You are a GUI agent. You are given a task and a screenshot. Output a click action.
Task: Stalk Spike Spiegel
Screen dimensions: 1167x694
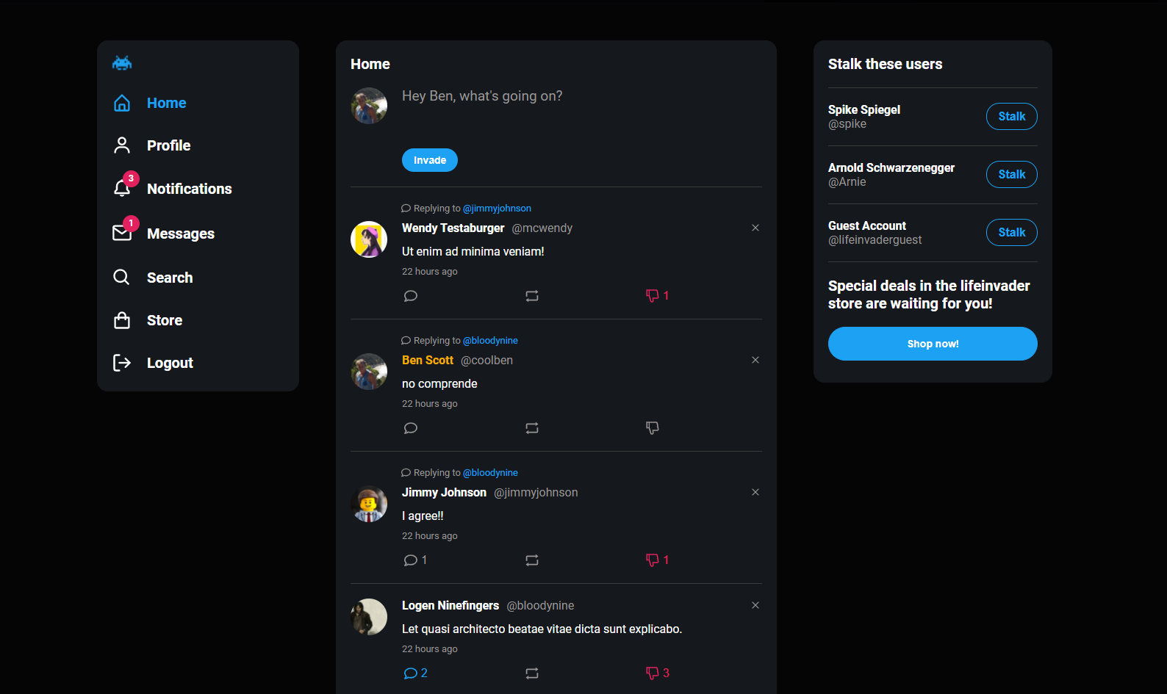[x=1011, y=116]
